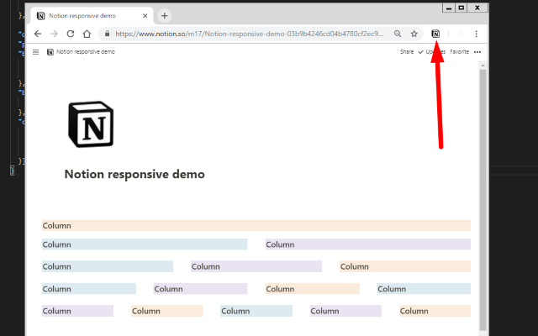This screenshot has height=336, width=538.
Task: Click the padlock site security icon
Action: [x=107, y=34]
